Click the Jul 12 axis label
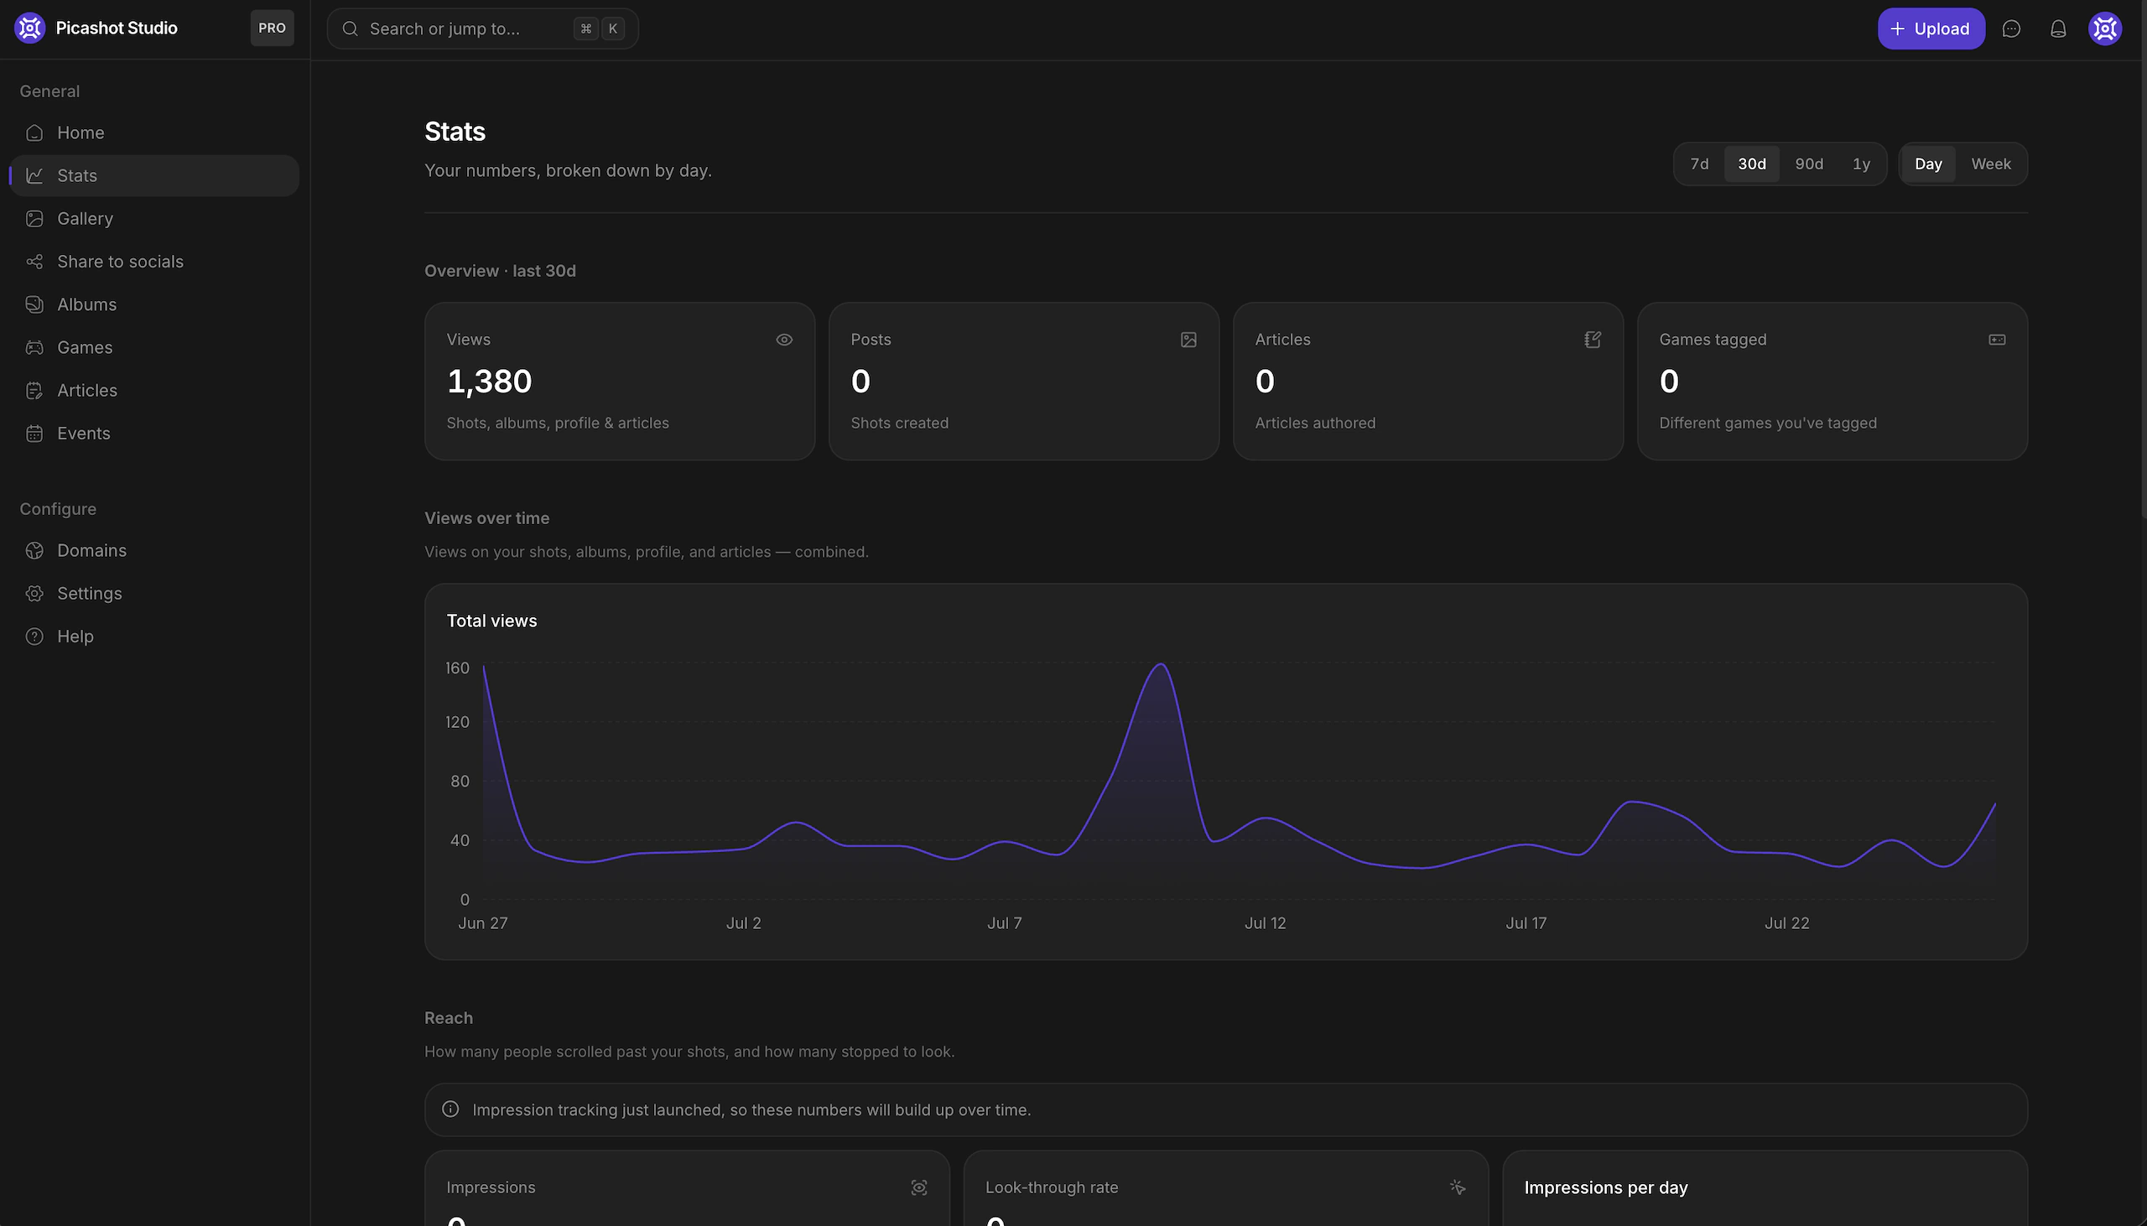Image resolution: width=2147 pixels, height=1226 pixels. (x=1265, y=924)
